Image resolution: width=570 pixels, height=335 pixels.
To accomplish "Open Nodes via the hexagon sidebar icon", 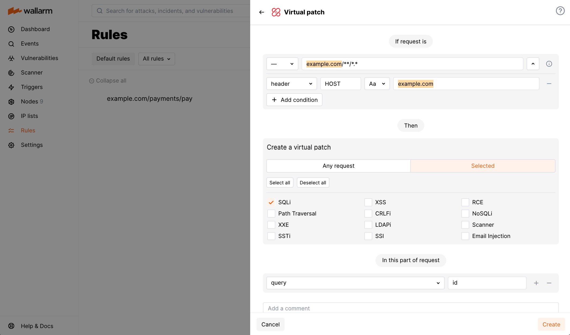I will click(11, 102).
